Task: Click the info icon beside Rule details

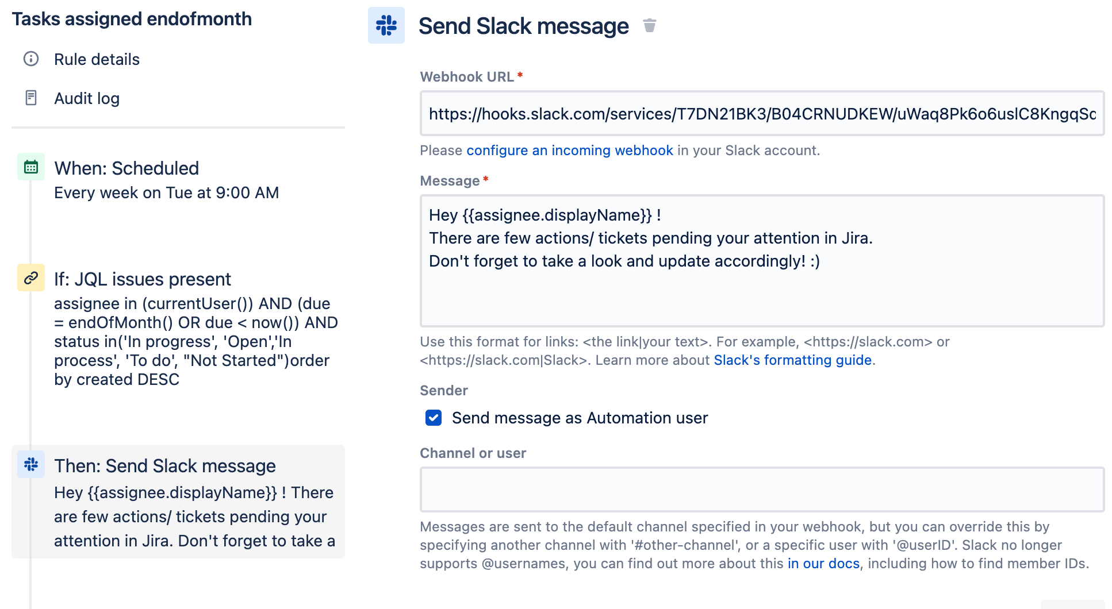Action: click(31, 59)
